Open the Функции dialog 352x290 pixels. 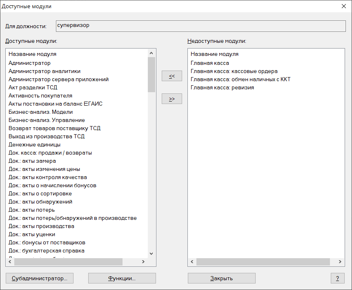[122, 278]
